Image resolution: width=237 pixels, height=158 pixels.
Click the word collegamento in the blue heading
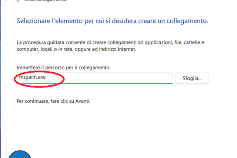pos(187,21)
